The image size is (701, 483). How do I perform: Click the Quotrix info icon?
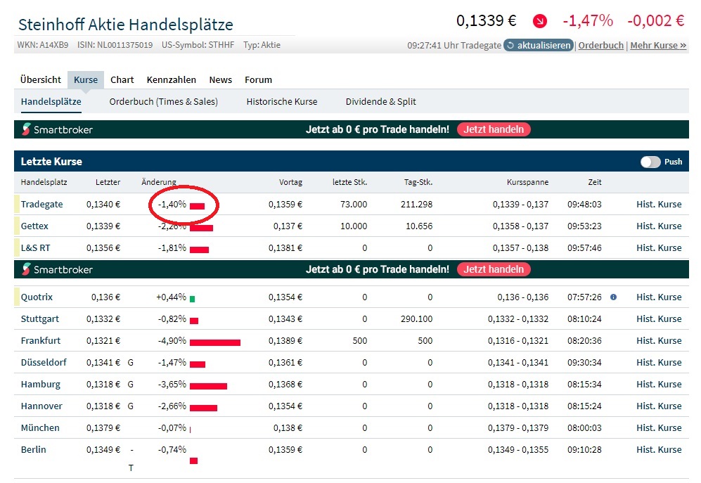click(613, 297)
